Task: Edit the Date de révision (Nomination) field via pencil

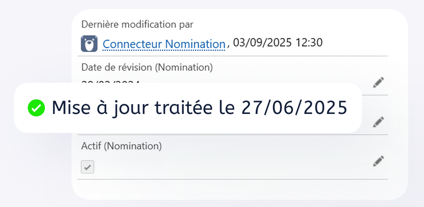Action: pyautogui.click(x=378, y=82)
